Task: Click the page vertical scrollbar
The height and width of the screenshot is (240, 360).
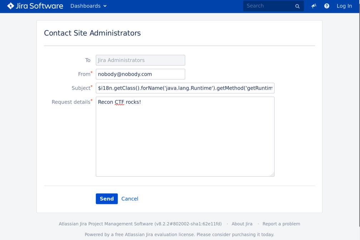Action: point(359,120)
